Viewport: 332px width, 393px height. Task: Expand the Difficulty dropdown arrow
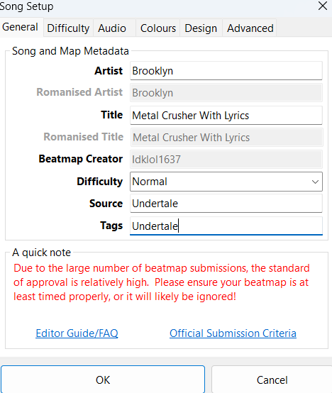pos(315,182)
